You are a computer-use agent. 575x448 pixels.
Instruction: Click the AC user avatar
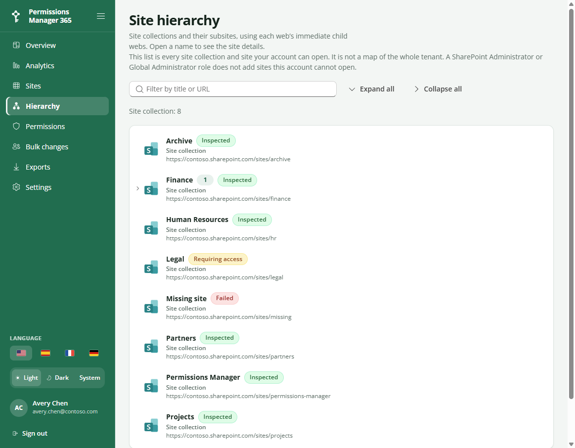pyautogui.click(x=19, y=407)
